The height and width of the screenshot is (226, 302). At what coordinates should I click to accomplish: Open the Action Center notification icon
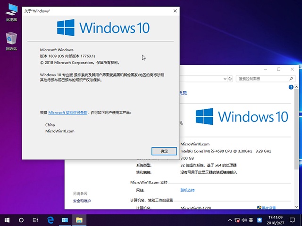[294, 219]
